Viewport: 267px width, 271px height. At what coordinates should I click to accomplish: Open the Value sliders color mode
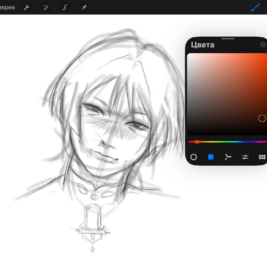coord(245,157)
